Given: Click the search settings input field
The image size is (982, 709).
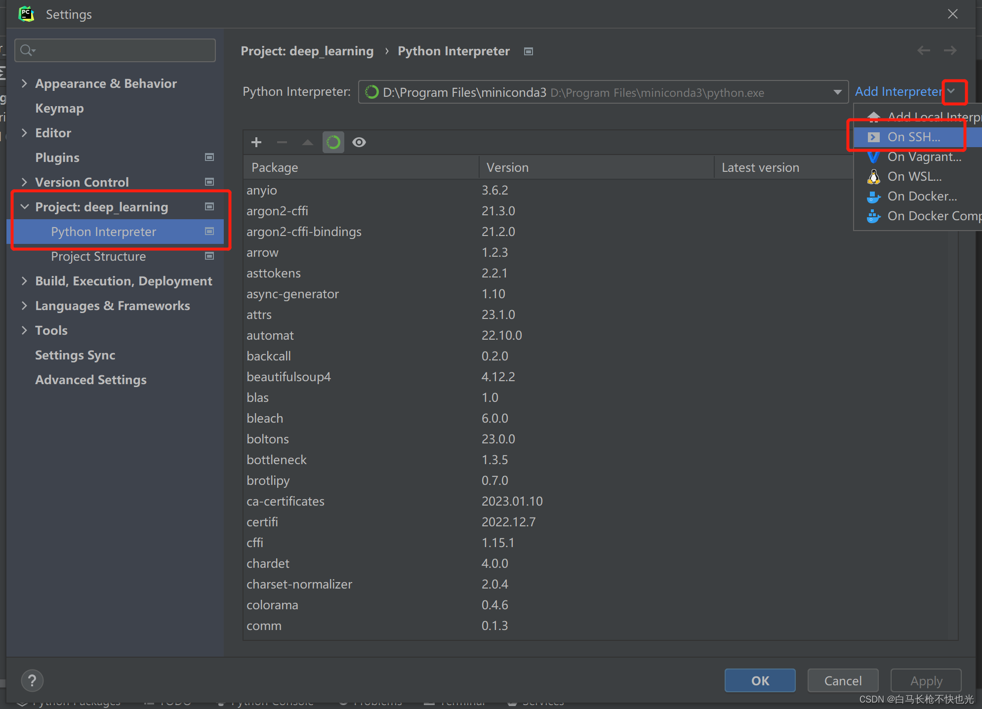Looking at the screenshot, I should click(118, 50).
